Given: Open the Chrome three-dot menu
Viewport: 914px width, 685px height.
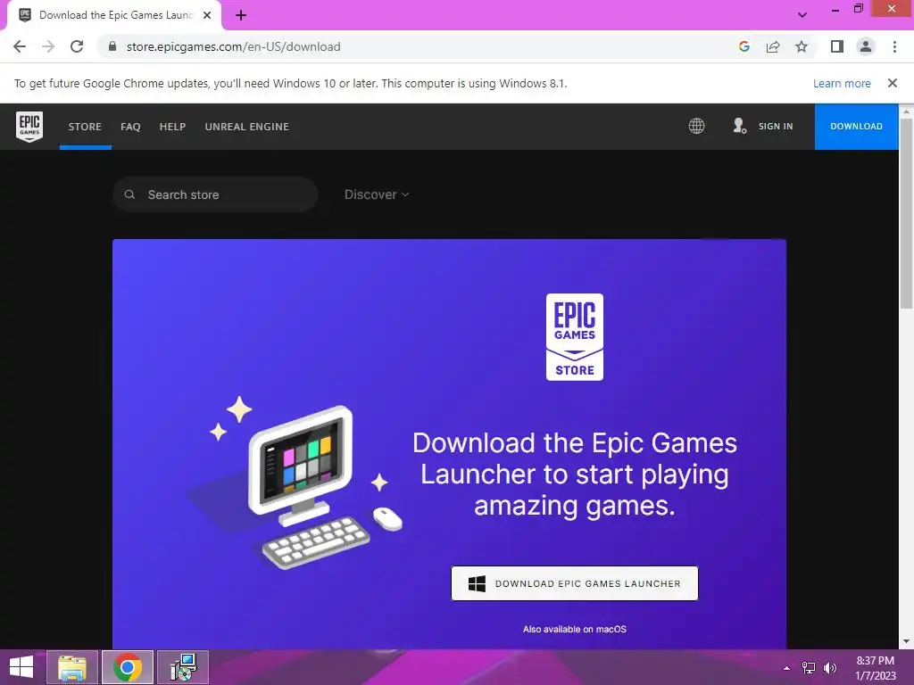Looking at the screenshot, I should coord(894,46).
